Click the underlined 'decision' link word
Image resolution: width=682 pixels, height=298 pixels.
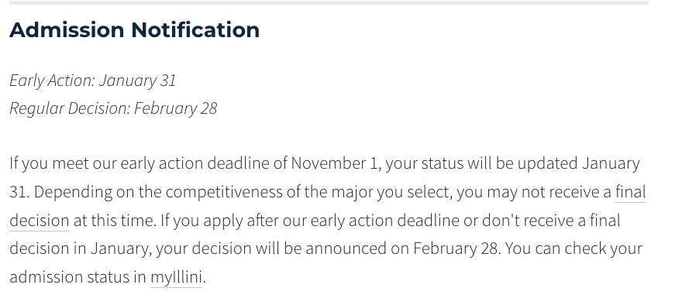tap(40, 221)
